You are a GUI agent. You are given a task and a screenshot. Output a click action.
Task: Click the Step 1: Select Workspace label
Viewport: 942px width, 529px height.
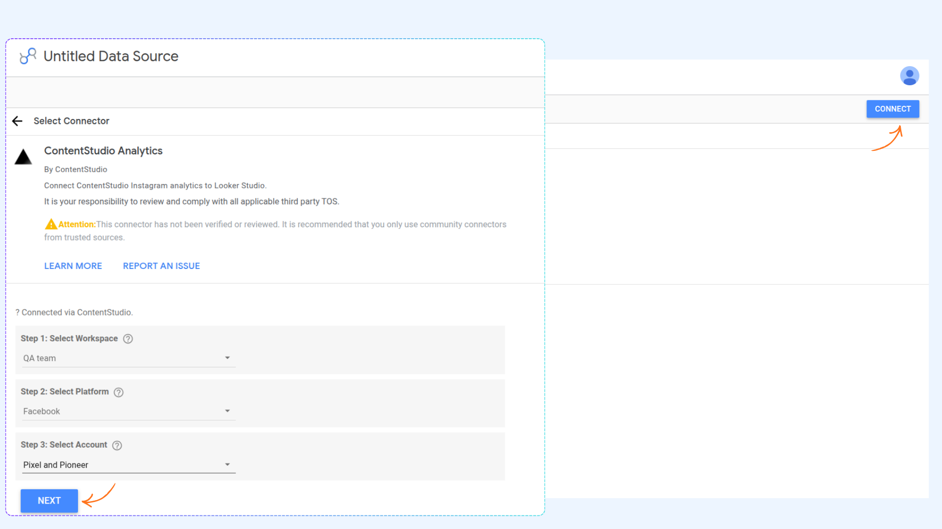point(69,338)
